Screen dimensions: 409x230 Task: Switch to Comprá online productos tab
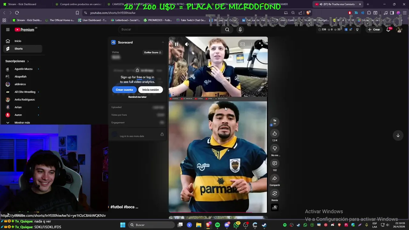coord(78,4)
